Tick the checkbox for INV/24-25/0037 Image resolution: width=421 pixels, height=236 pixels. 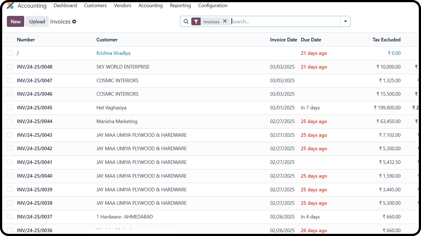pyautogui.click(x=9, y=217)
